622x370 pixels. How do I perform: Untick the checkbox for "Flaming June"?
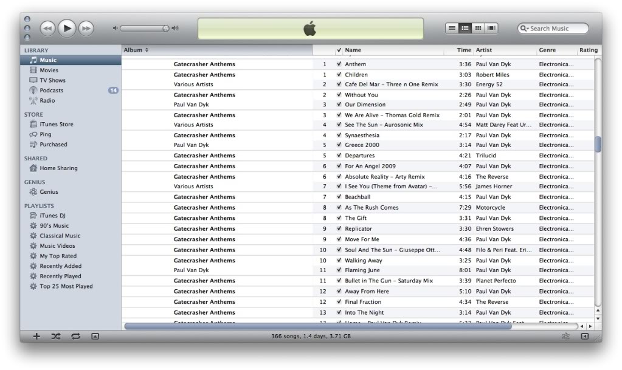pyautogui.click(x=339, y=270)
